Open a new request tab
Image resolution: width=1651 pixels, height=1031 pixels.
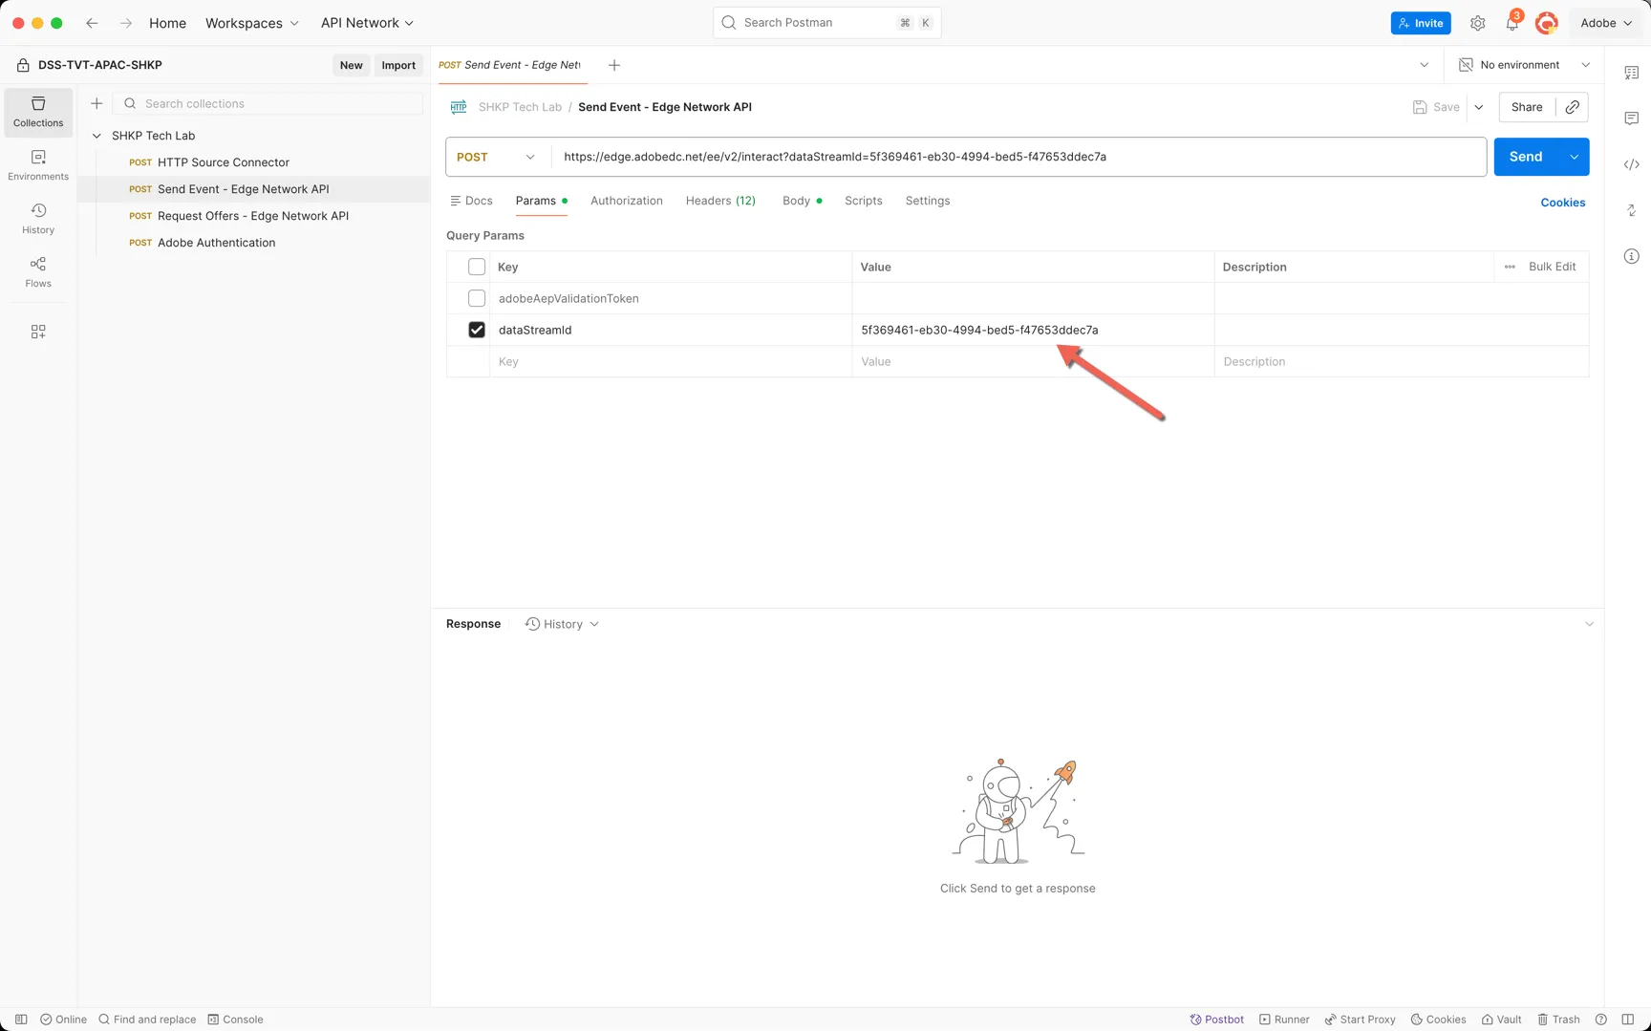click(x=614, y=65)
